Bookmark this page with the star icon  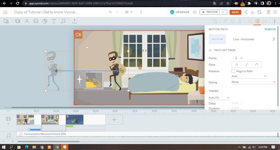(228, 3)
